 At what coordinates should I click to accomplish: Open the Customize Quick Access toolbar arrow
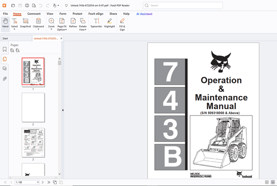(x=66, y=5)
